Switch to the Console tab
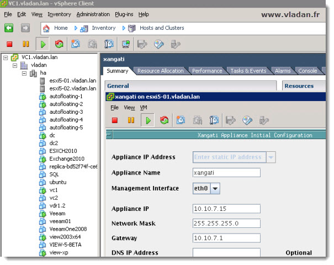 [x=308, y=71]
